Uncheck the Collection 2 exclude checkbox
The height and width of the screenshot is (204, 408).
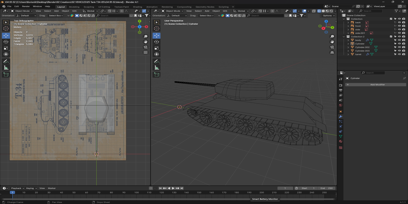coord(391,37)
